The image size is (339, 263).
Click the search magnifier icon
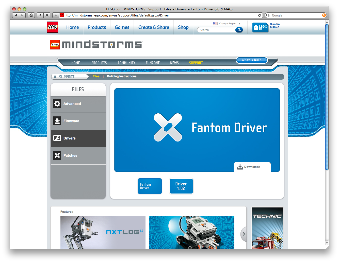pos(239,30)
